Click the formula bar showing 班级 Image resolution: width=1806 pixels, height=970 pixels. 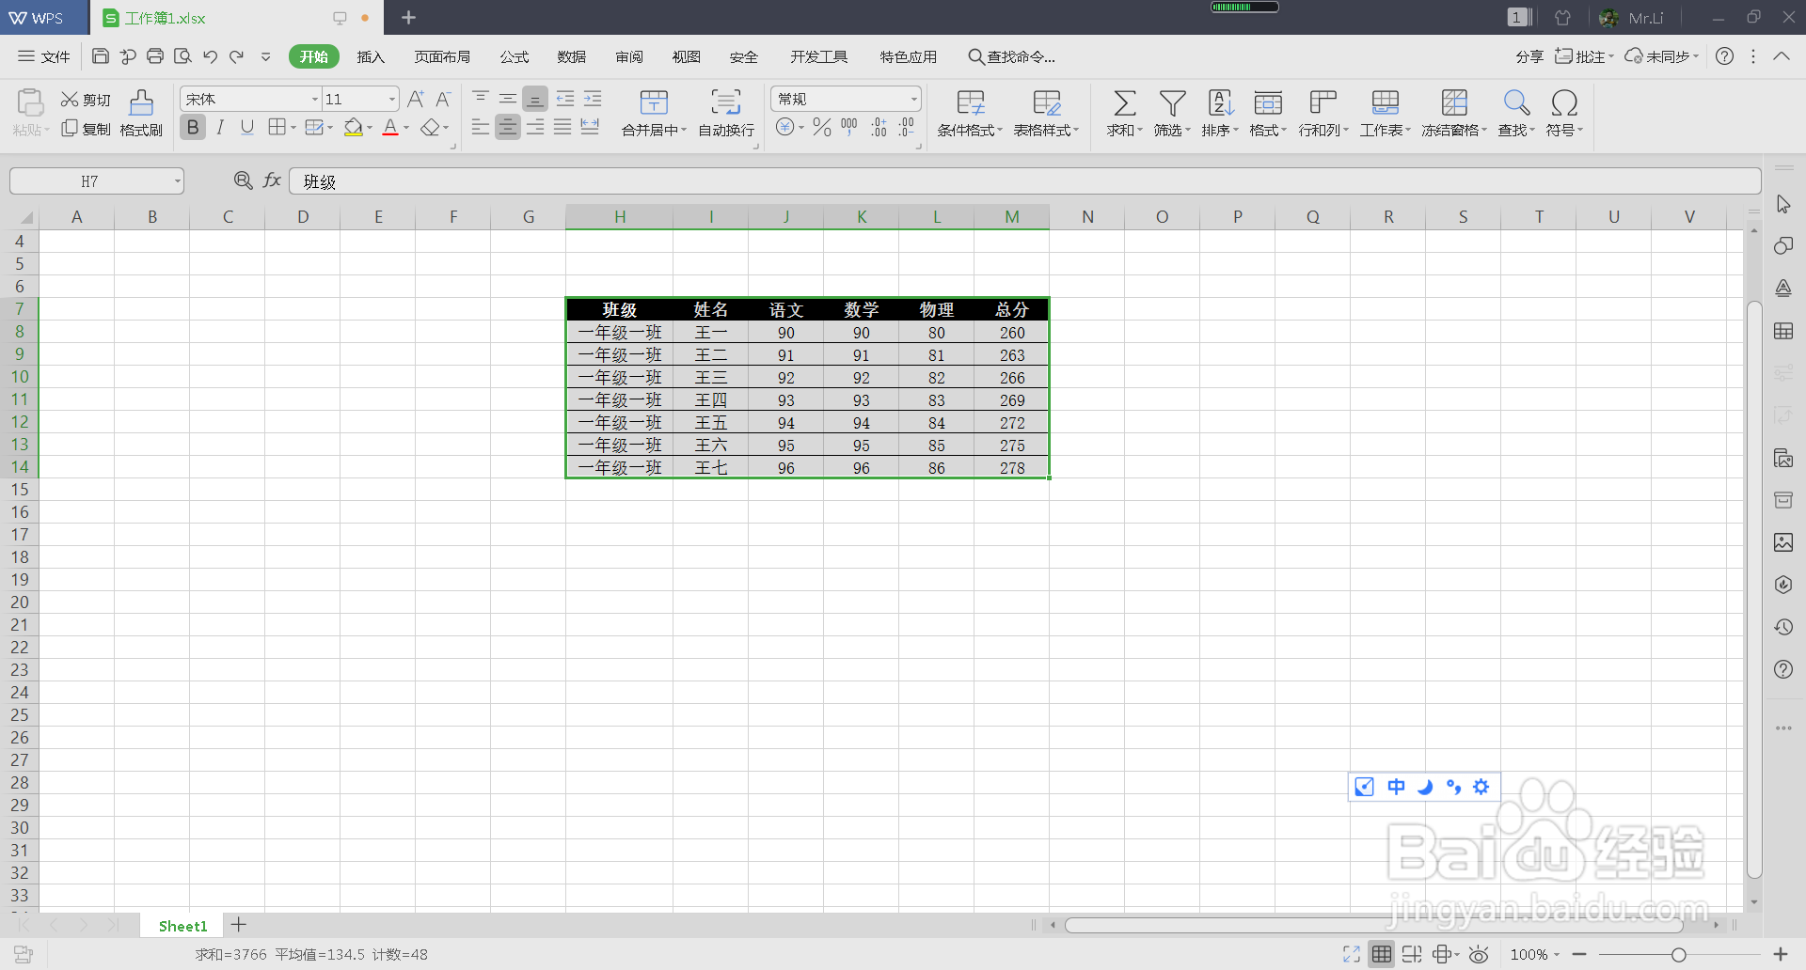click(1024, 180)
